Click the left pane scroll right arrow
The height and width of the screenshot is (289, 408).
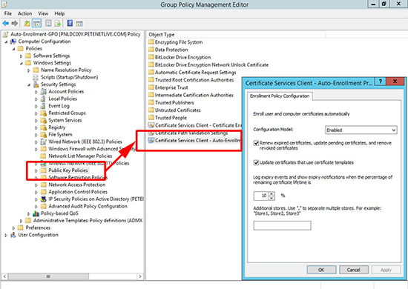click(140, 276)
